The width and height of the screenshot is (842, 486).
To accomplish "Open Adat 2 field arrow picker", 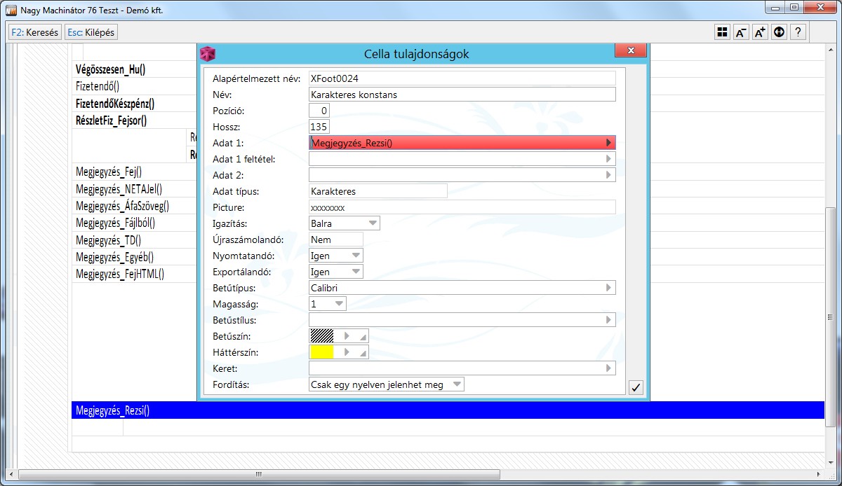I will [608, 175].
